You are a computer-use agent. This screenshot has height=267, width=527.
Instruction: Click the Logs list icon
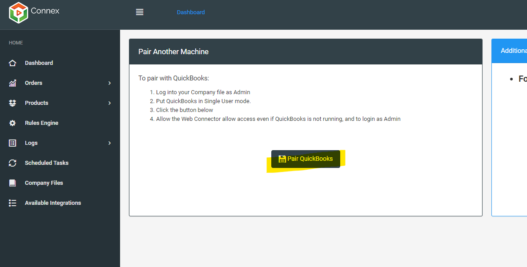click(12, 143)
